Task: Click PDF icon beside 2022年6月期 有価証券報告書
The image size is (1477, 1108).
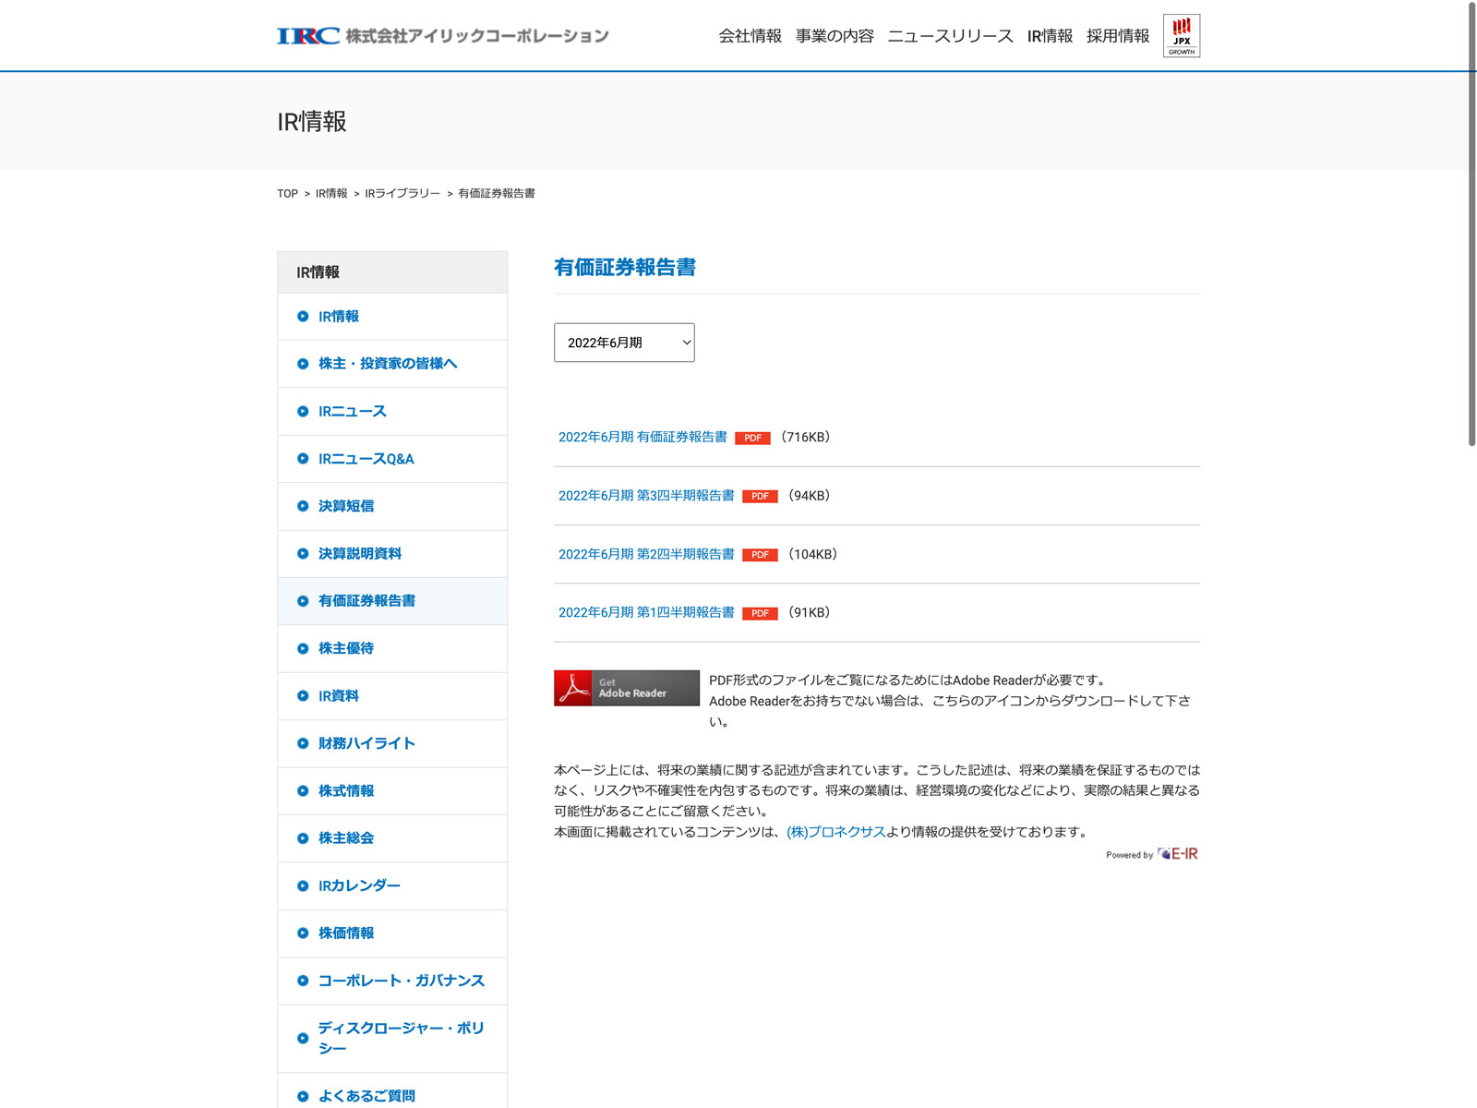Action: pos(752,438)
